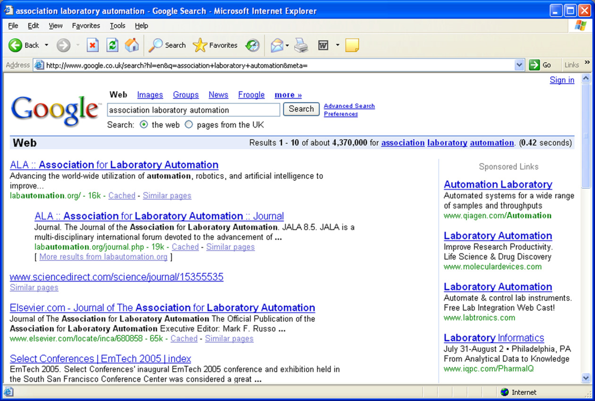Open the Tools menu
This screenshot has height=401, width=595.
[117, 26]
